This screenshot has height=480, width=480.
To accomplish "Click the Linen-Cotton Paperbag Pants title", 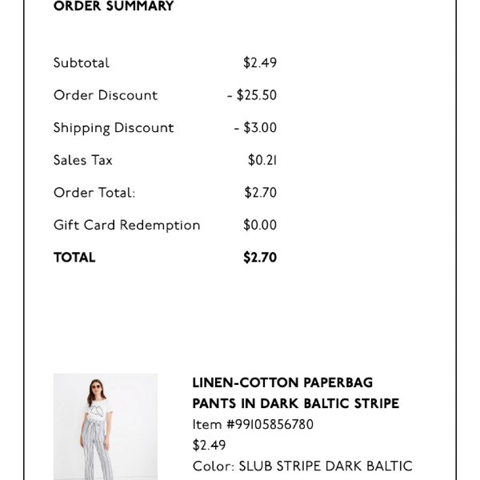I will tap(296, 393).
